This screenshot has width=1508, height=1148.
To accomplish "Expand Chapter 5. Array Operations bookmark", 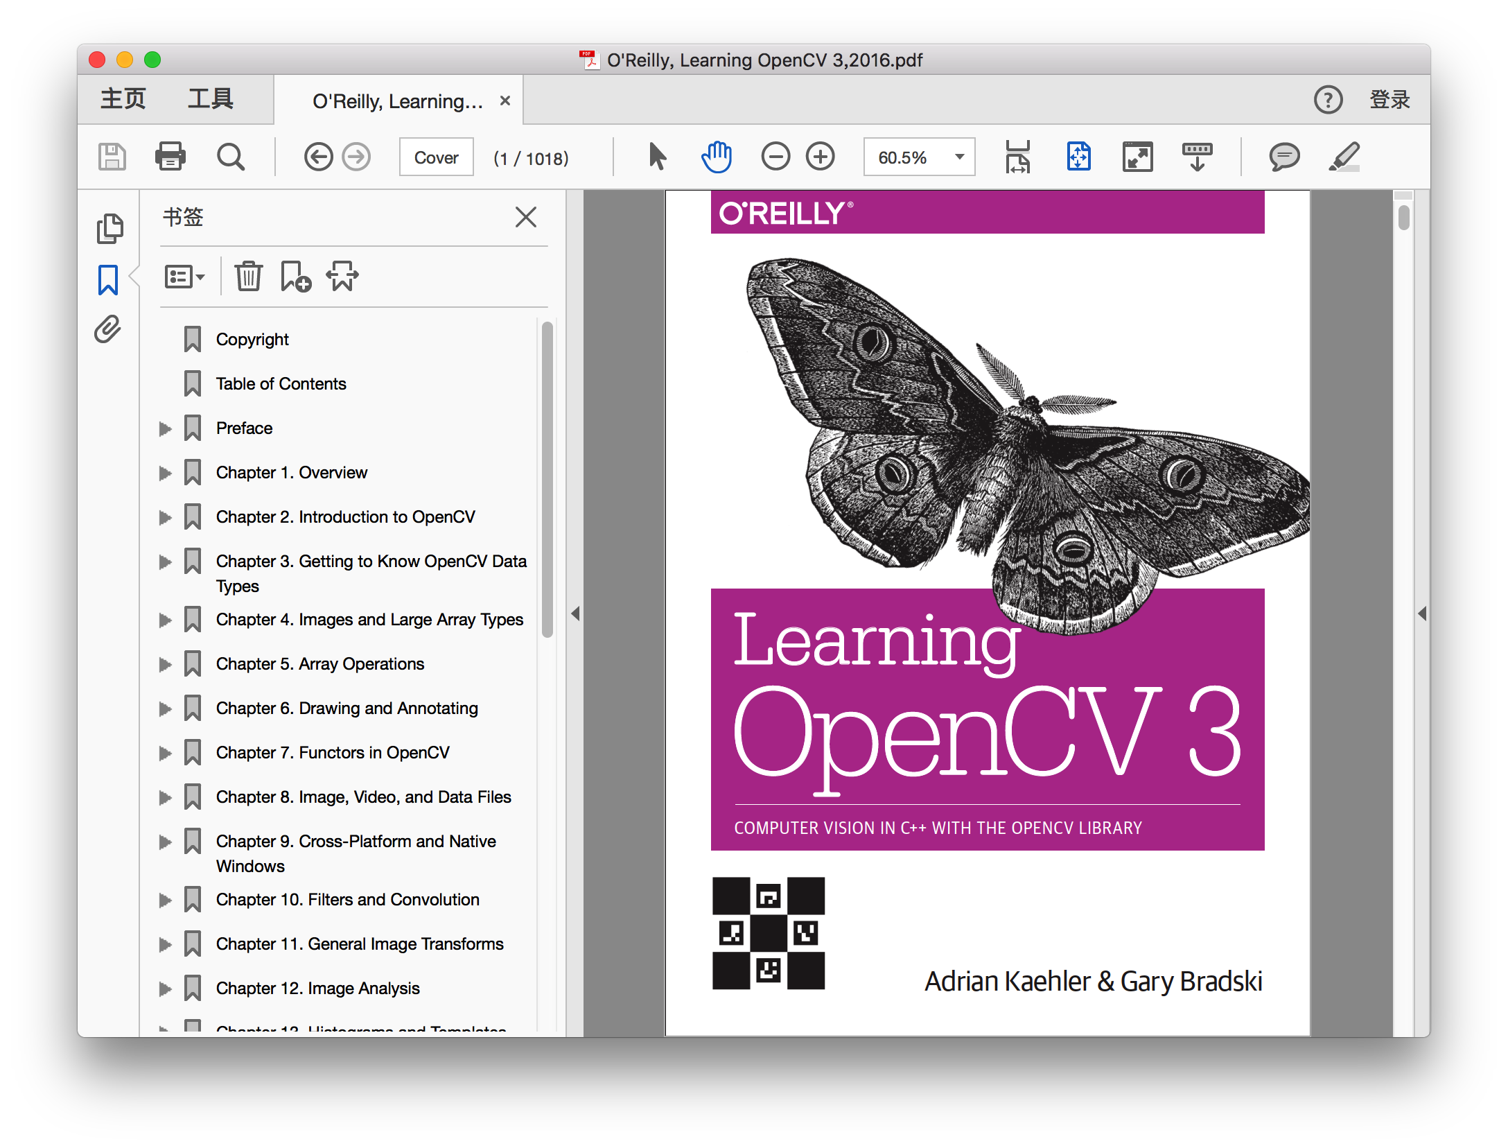I will point(165,664).
